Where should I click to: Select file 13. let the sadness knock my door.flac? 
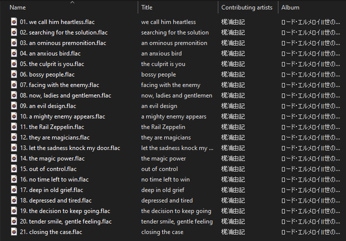tap(70, 148)
